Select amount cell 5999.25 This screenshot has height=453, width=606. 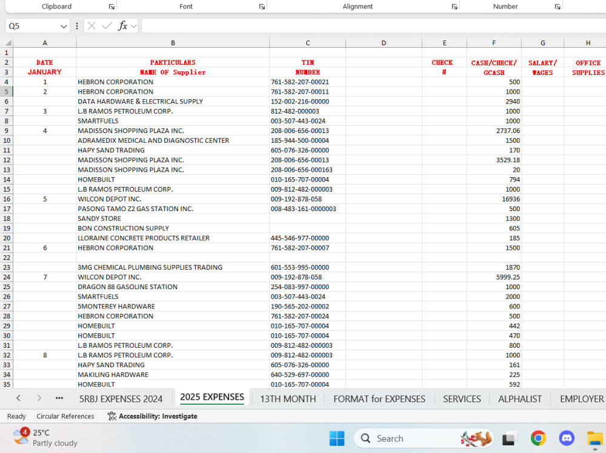click(x=494, y=277)
